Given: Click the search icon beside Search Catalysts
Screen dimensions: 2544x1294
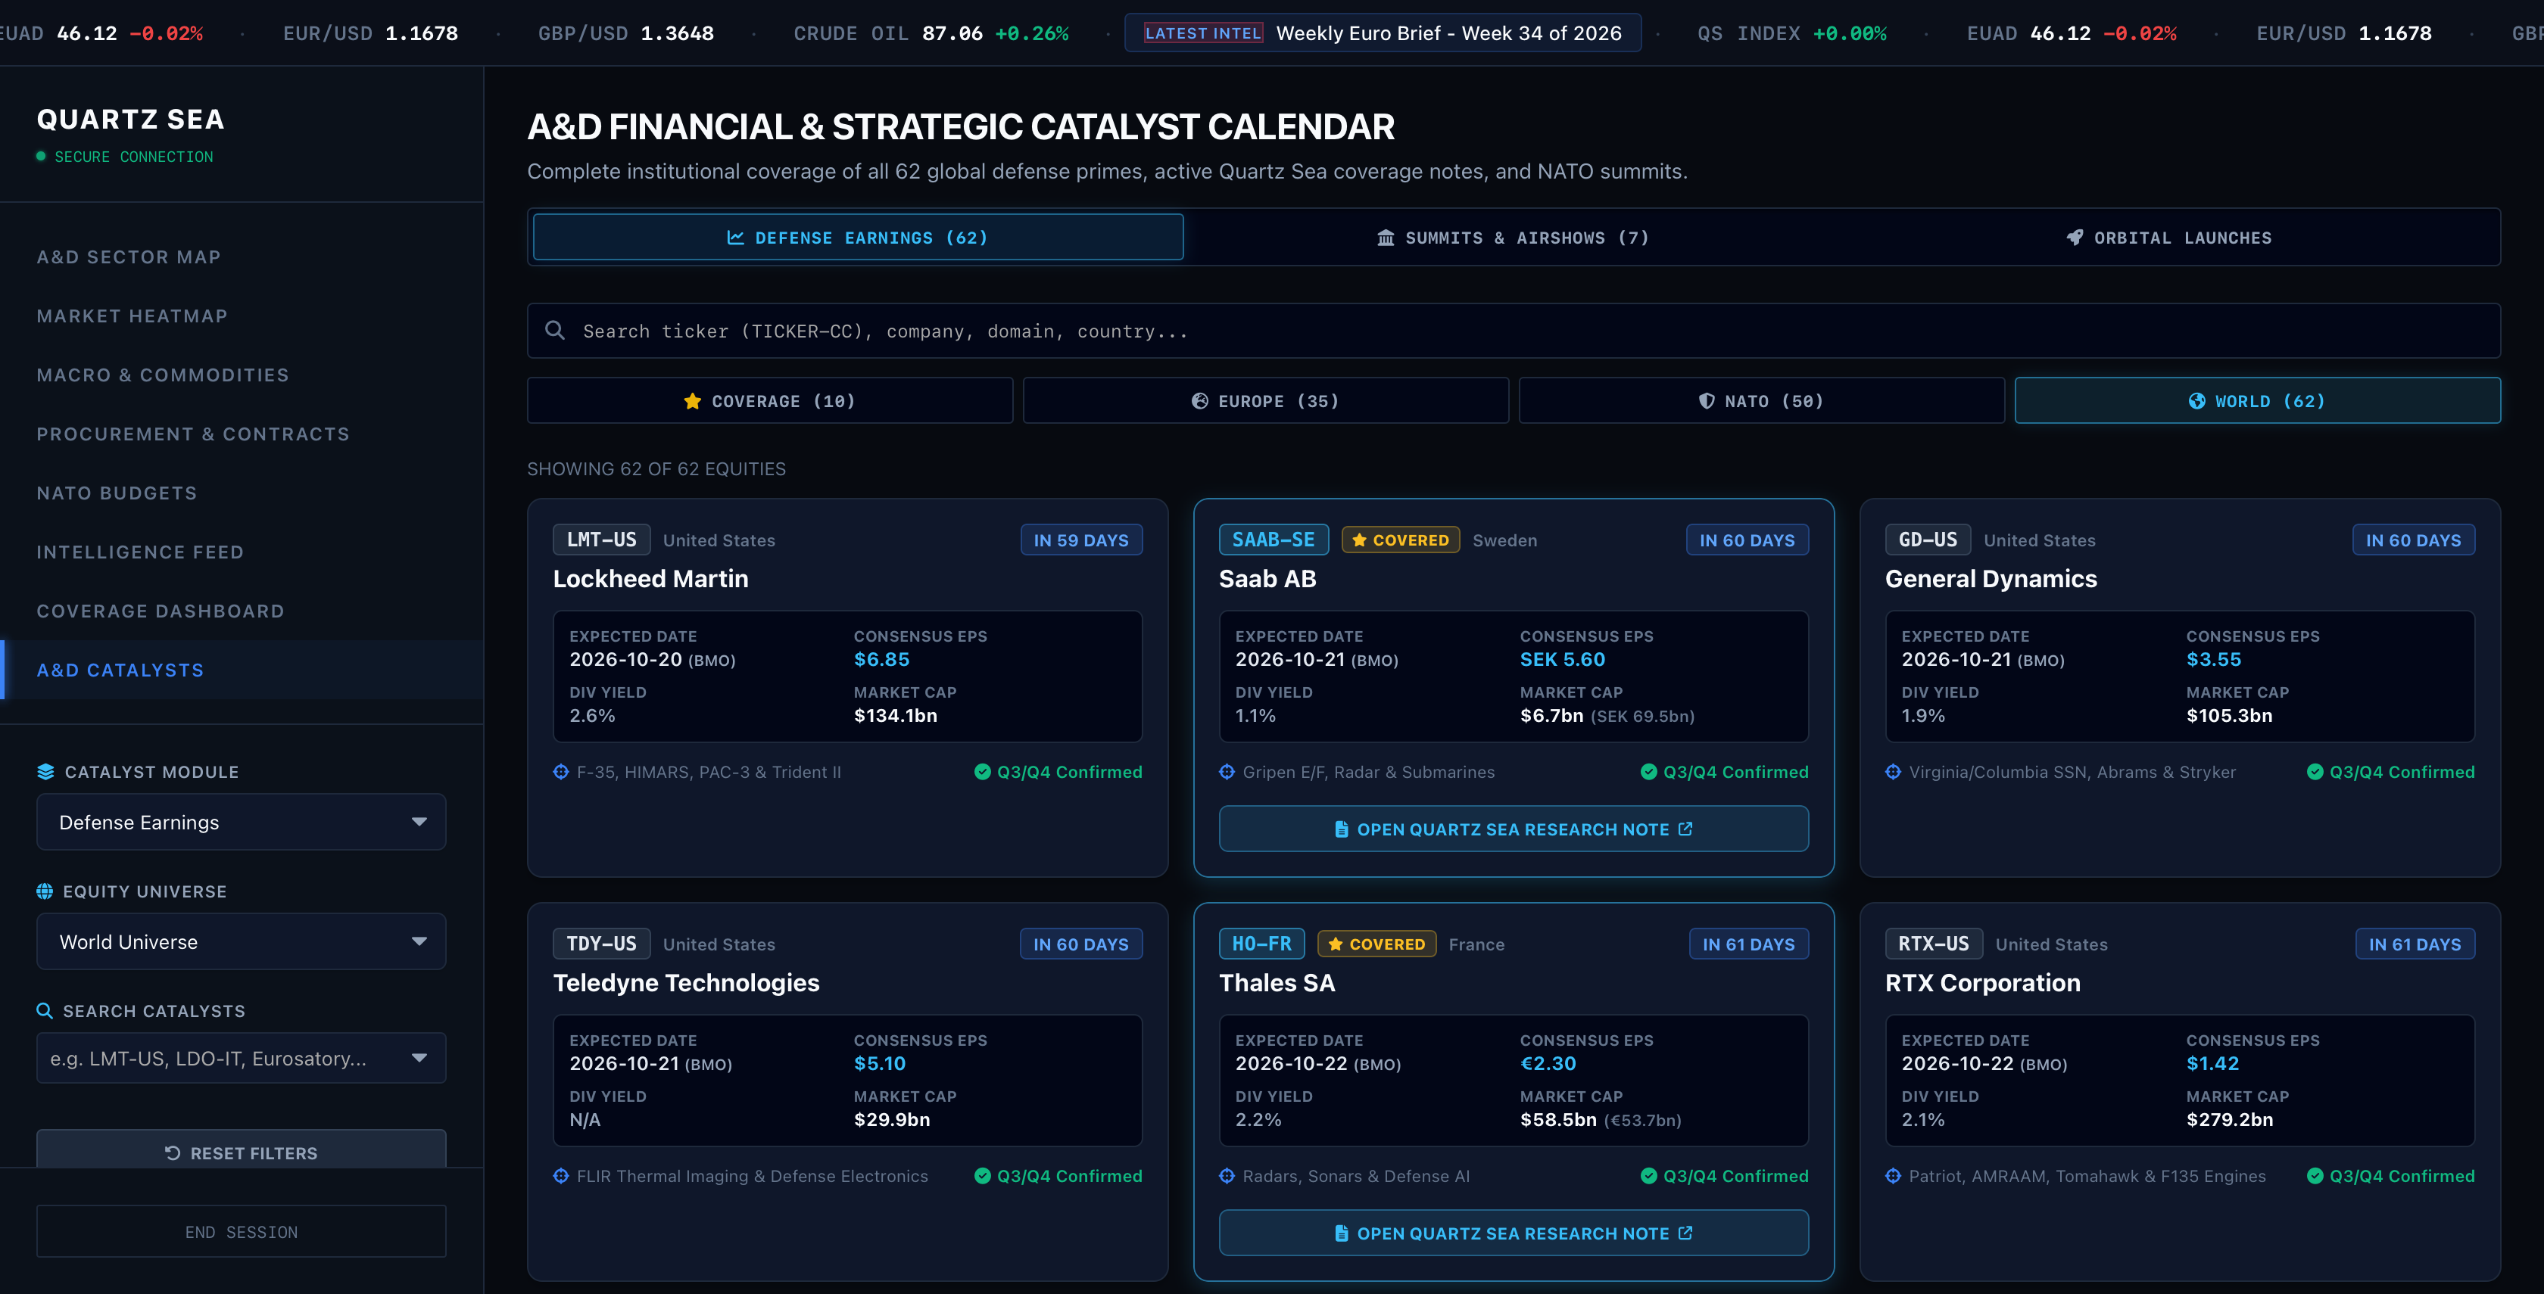Looking at the screenshot, I should pos(45,1011).
